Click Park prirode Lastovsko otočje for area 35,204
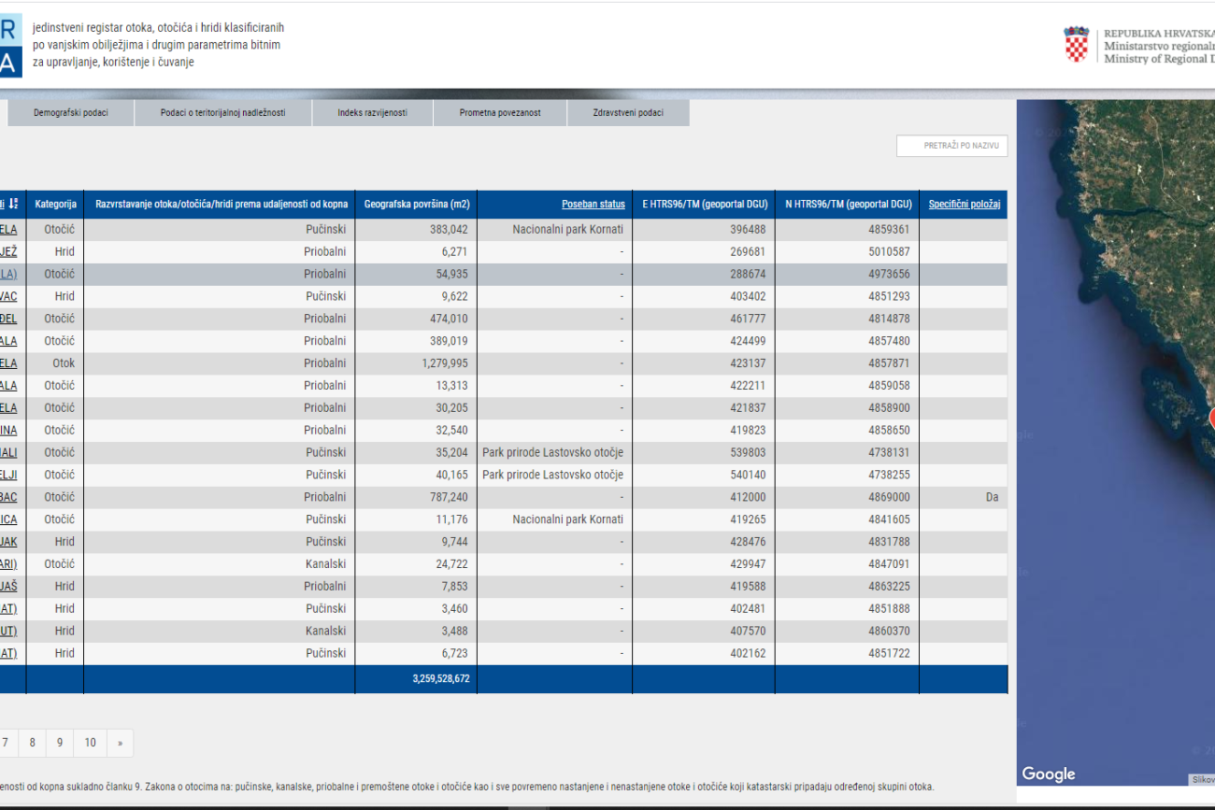The height and width of the screenshot is (810, 1215). pyautogui.click(x=552, y=452)
